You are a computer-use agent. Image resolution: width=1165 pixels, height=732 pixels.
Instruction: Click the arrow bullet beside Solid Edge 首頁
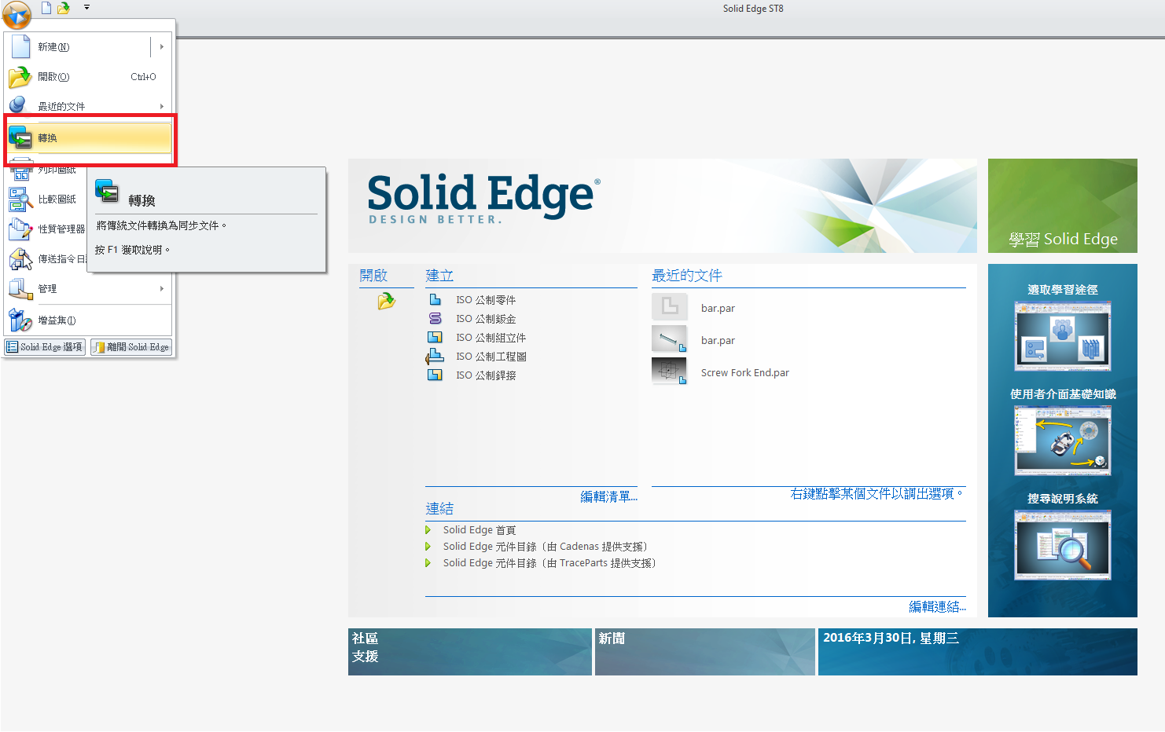pyautogui.click(x=428, y=530)
